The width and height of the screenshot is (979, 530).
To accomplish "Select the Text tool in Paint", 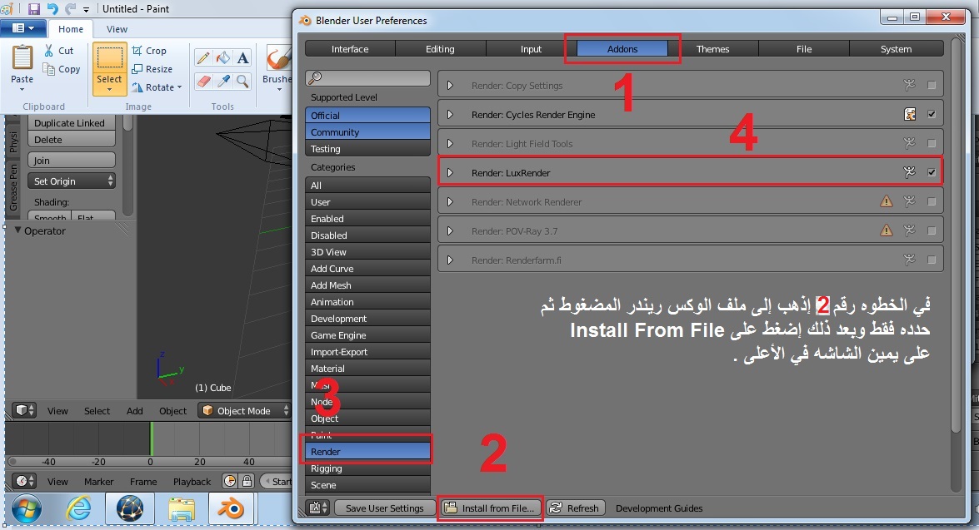I will (x=243, y=58).
